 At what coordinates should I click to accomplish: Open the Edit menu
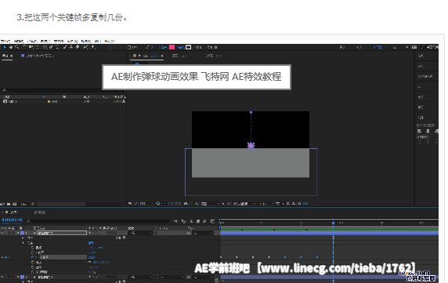point(19,42)
